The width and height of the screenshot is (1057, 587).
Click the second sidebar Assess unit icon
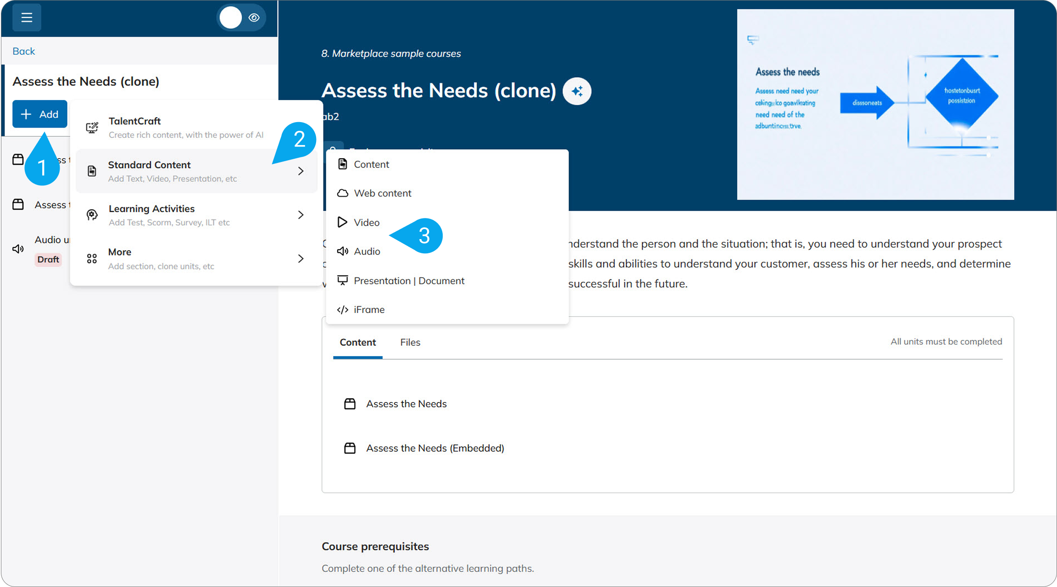[18, 204]
